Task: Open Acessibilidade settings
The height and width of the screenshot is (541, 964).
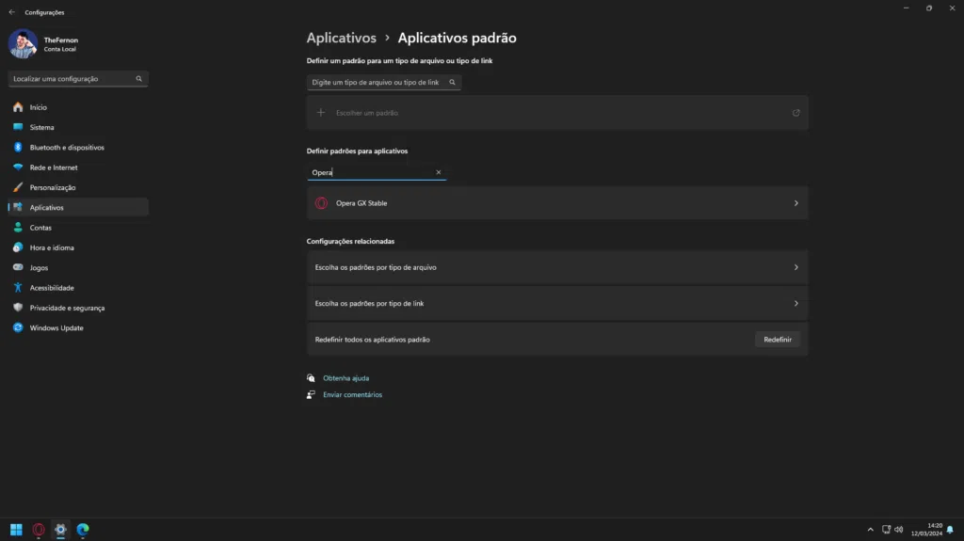Action: click(78, 288)
